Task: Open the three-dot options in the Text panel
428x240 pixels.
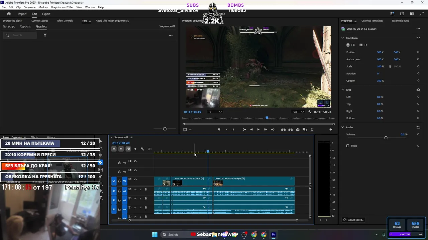Action: pos(171,35)
